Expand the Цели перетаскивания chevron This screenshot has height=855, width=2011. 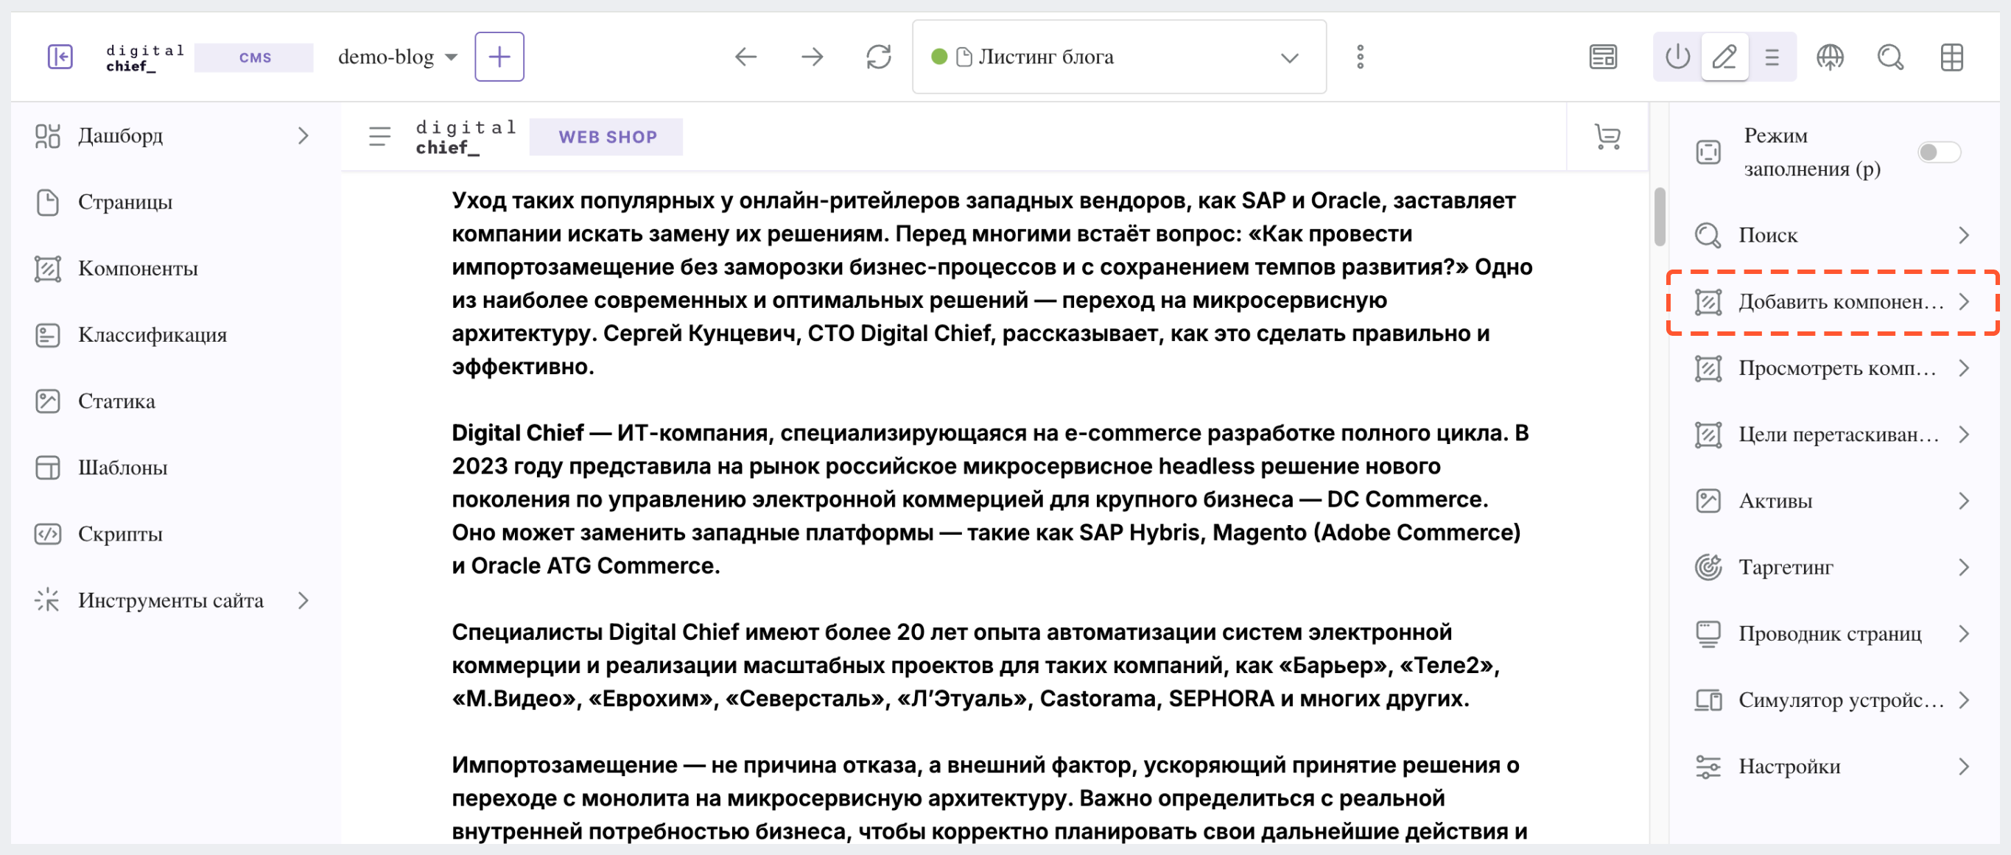point(1963,434)
